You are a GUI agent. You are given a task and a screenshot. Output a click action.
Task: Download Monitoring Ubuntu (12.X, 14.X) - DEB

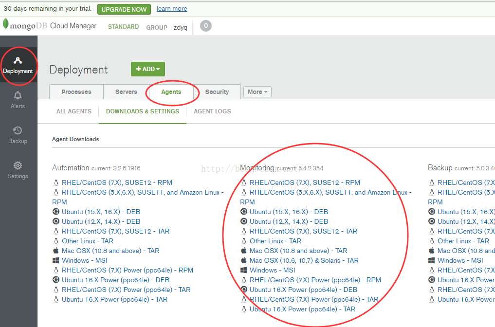click(289, 221)
